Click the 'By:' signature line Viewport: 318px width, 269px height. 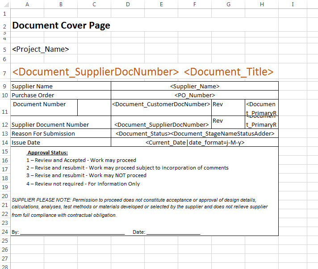click(x=68, y=232)
